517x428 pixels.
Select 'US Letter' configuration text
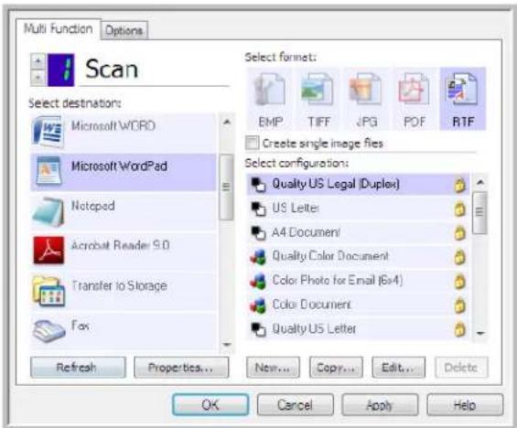[x=296, y=209]
